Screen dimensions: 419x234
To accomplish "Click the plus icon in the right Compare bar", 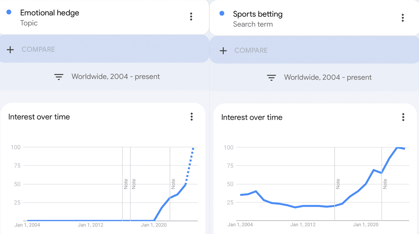I will pyautogui.click(x=223, y=51).
